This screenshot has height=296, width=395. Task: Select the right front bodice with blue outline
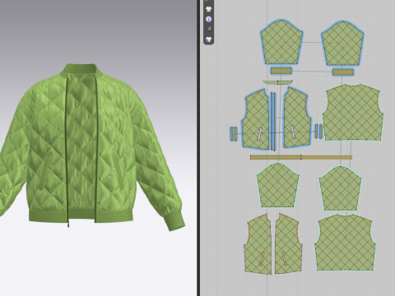point(297,118)
